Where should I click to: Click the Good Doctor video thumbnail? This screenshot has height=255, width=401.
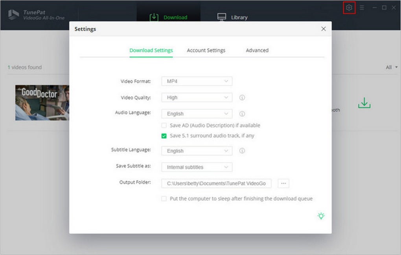point(43,102)
